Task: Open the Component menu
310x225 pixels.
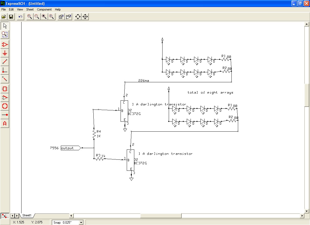Action: tap(44, 9)
